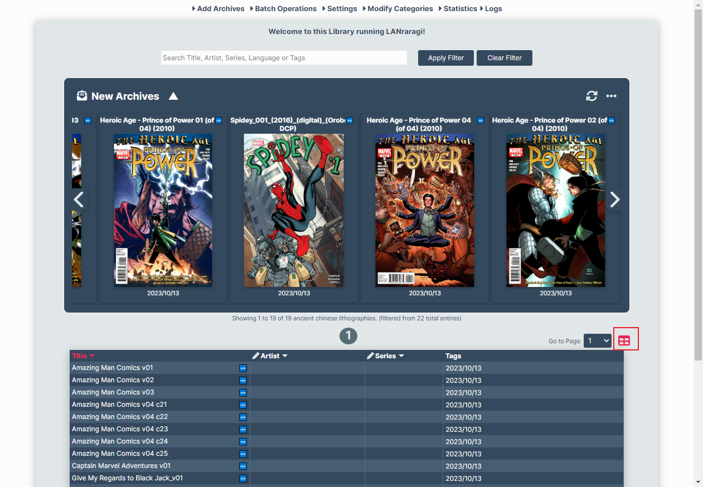
Task: Click the Clear Filter button
Action: tap(505, 58)
